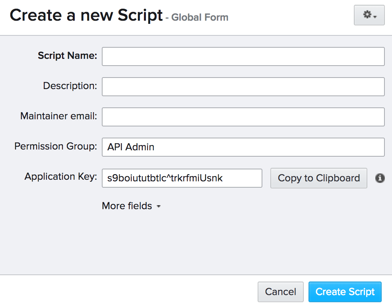392x307 pixels.
Task: Select the Maintainer email input field
Action: point(243,117)
